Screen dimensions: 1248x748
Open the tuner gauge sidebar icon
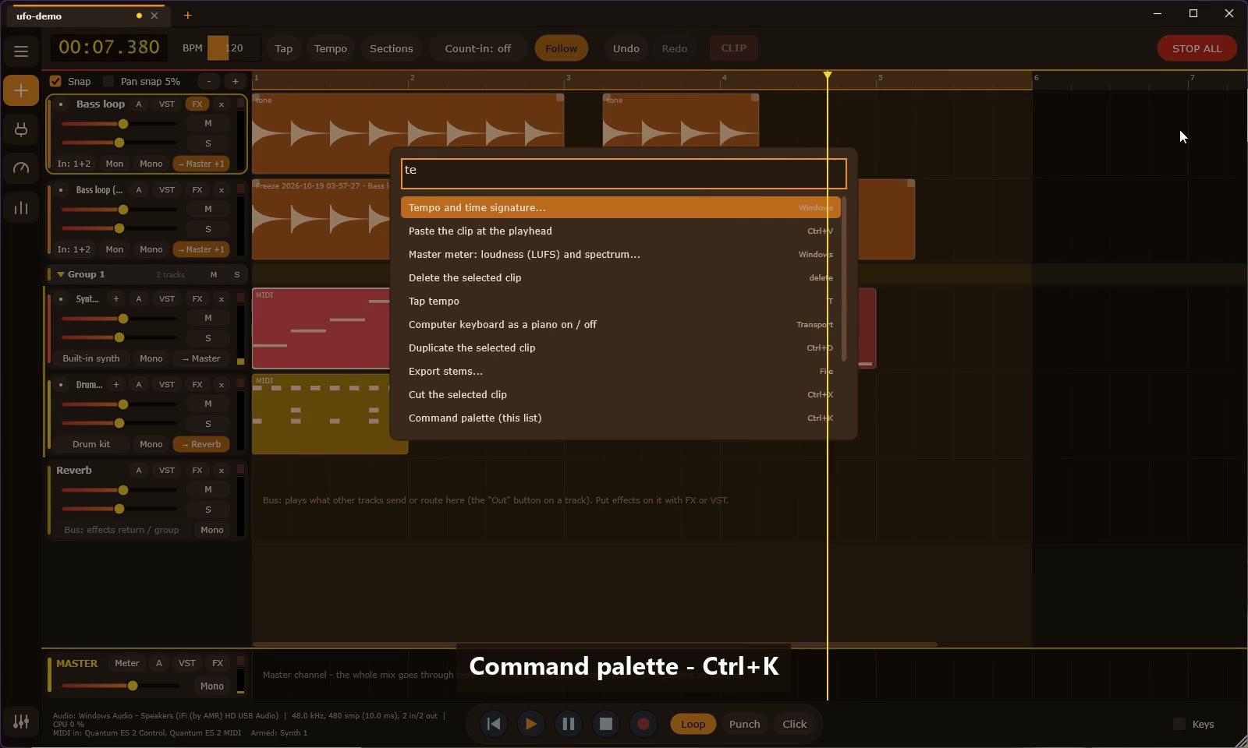21,168
